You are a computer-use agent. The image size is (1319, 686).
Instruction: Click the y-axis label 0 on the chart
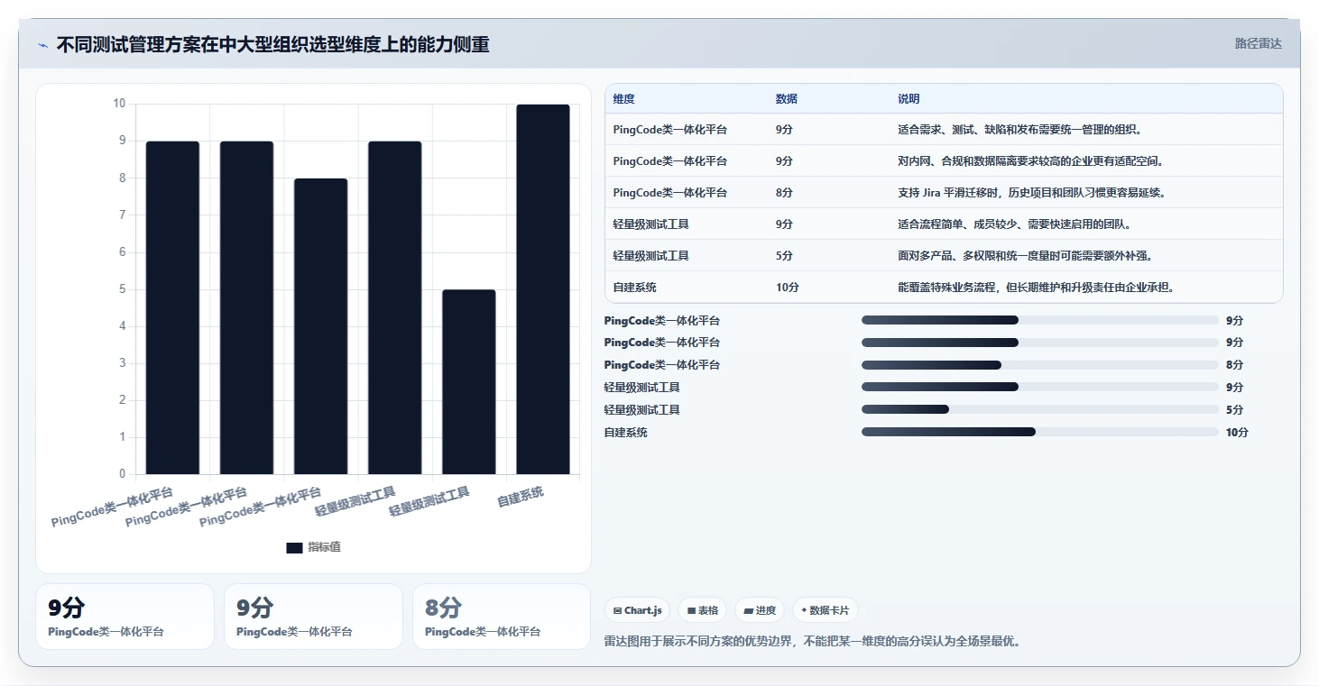click(123, 474)
